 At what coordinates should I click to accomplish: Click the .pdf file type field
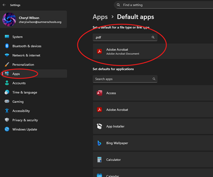[x=125, y=37]
